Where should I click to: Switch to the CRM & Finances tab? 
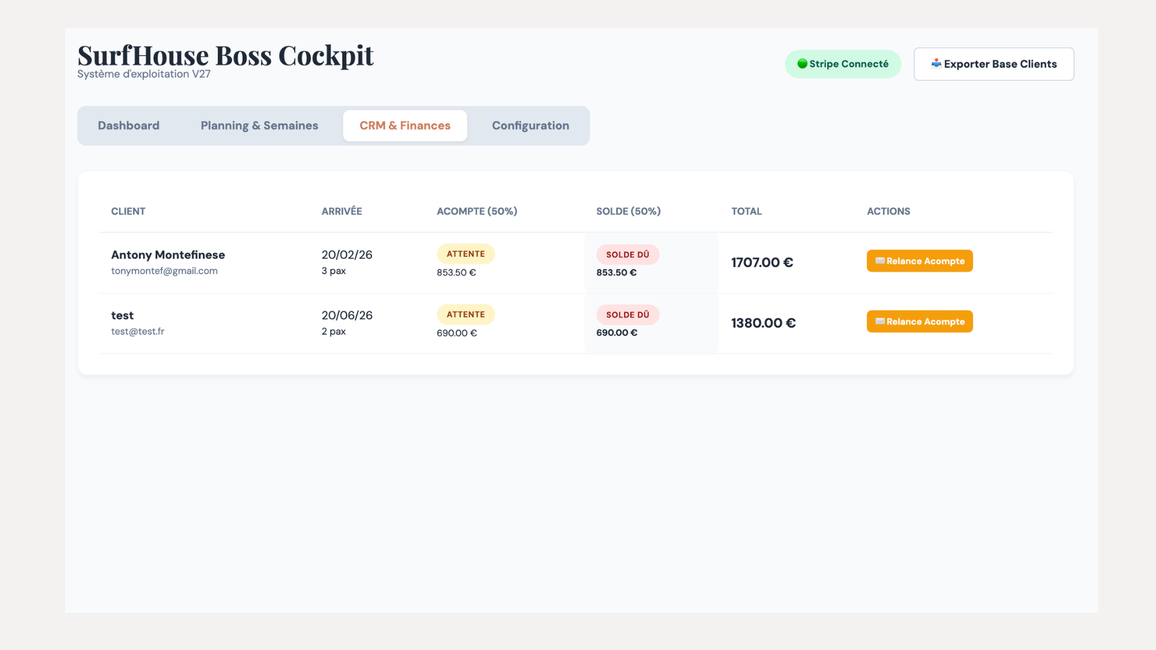405,125
